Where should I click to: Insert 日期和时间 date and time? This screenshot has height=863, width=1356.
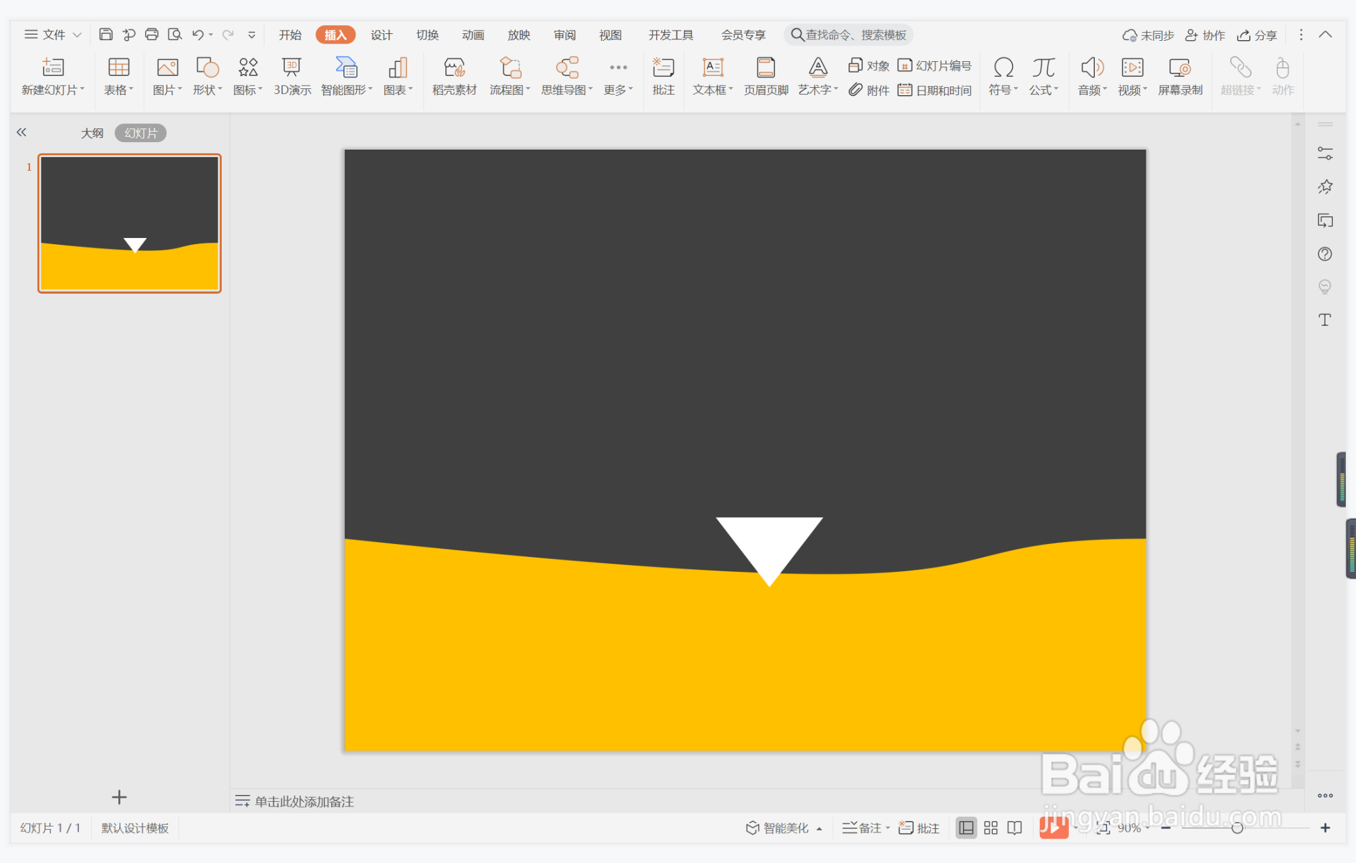(x=935, y=90)
